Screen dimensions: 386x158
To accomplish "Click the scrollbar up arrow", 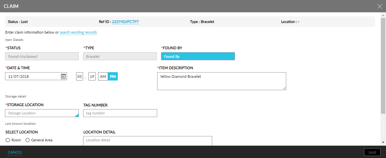I will point(383,15).
